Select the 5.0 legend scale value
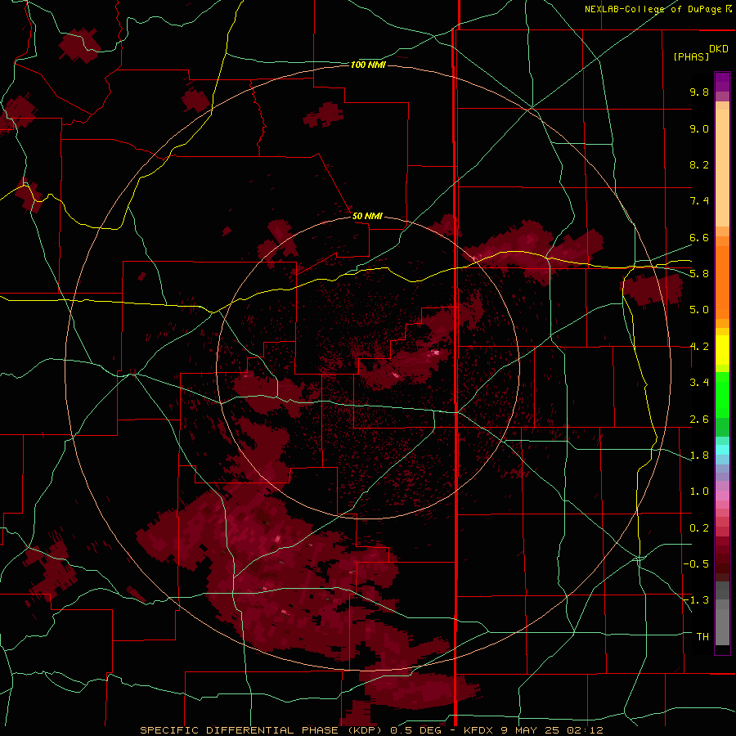The height and width of the screenshot is (736, 736). click(x=699, y=310)
